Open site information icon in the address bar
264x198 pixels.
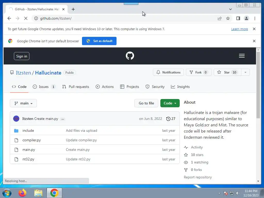click(36, 18)
